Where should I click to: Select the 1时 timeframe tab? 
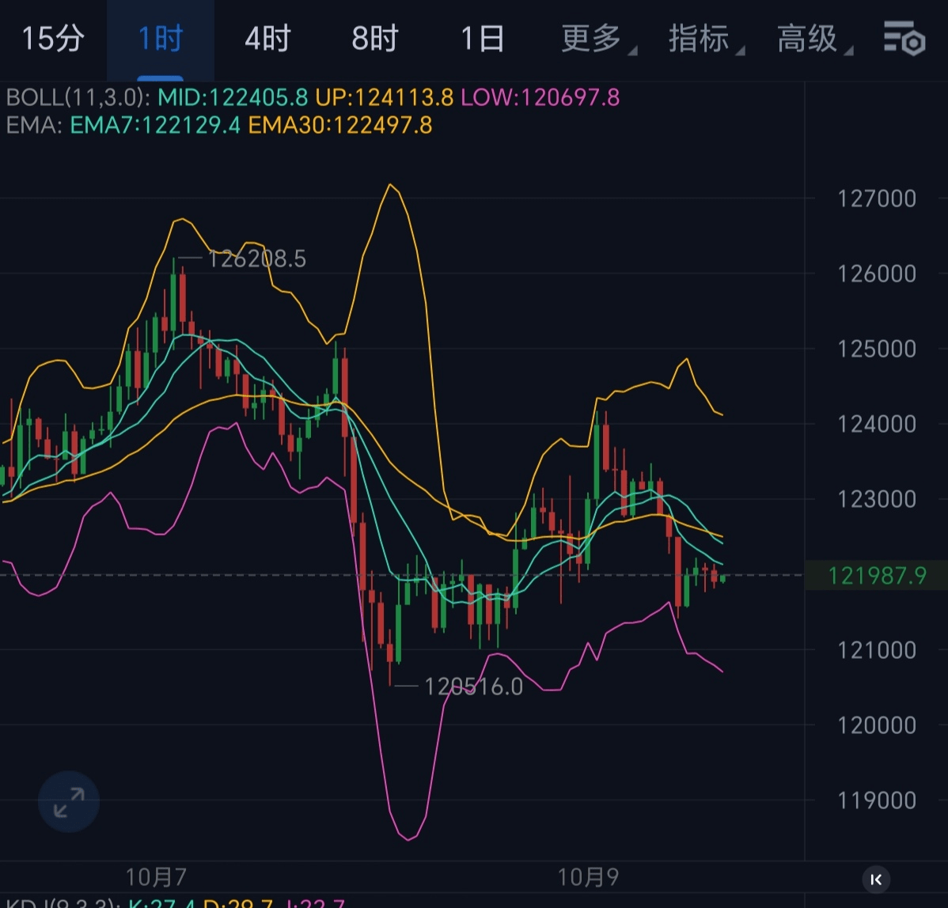pyautogui.click(x=161, y=38)
